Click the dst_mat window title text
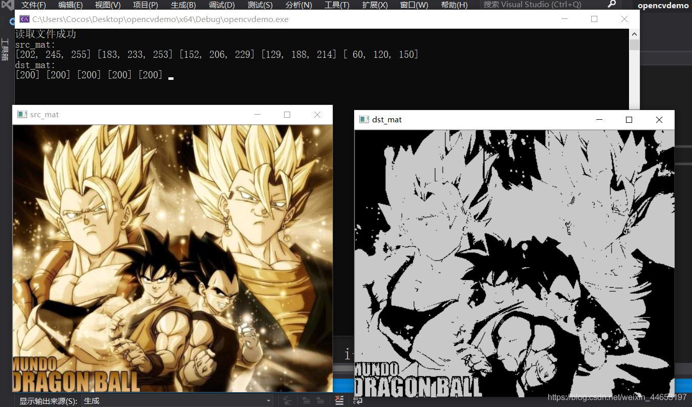Screen dimensions: 692x407 [x=387, y=120]
